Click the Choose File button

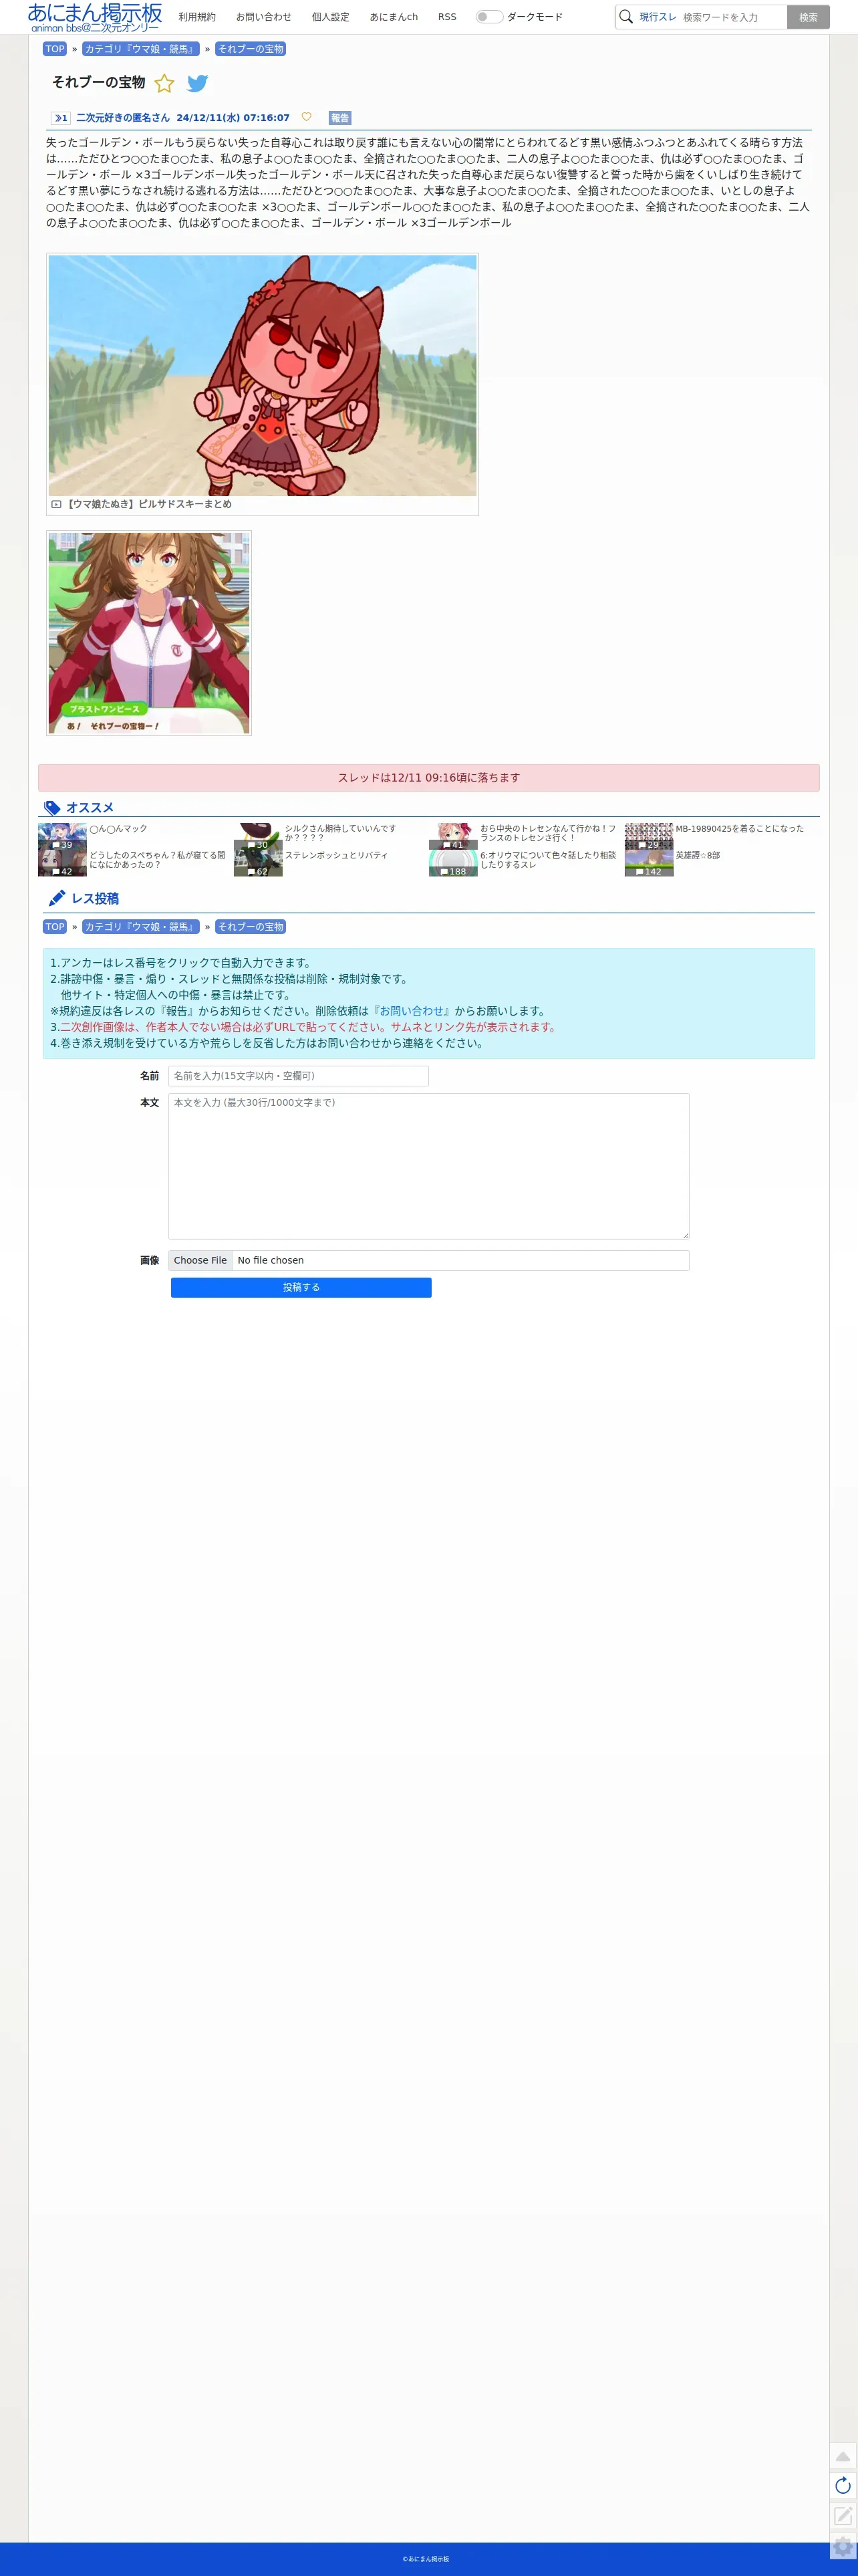point(200,1260)
